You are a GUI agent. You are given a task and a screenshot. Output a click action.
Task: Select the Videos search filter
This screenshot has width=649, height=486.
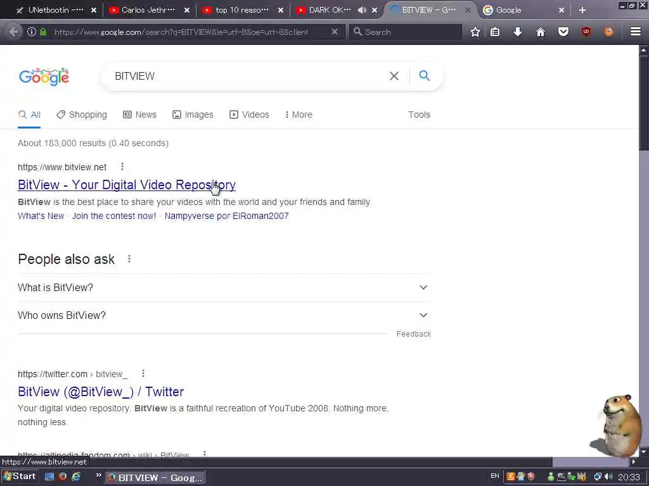pyautogui.click(x=249, y=115)
